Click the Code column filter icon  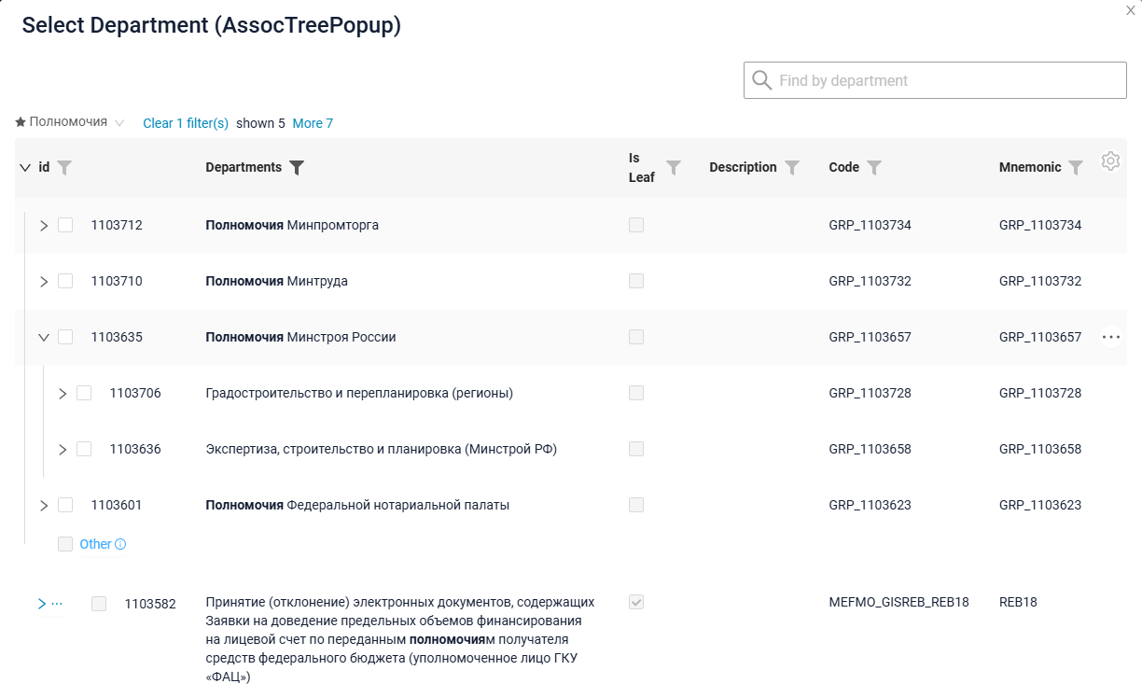coord(874,168)
